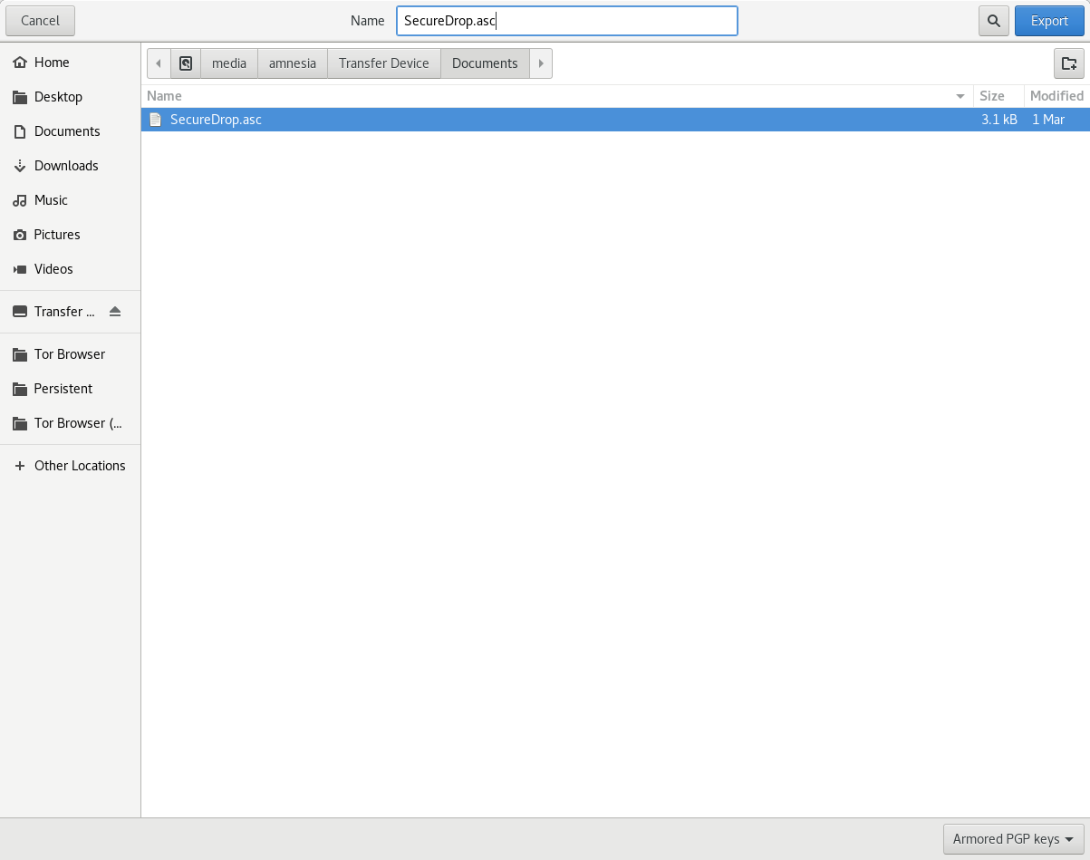
Task: Navigate to amnesia in path bar
Action: pyautogui.click(x=293, y=63)
